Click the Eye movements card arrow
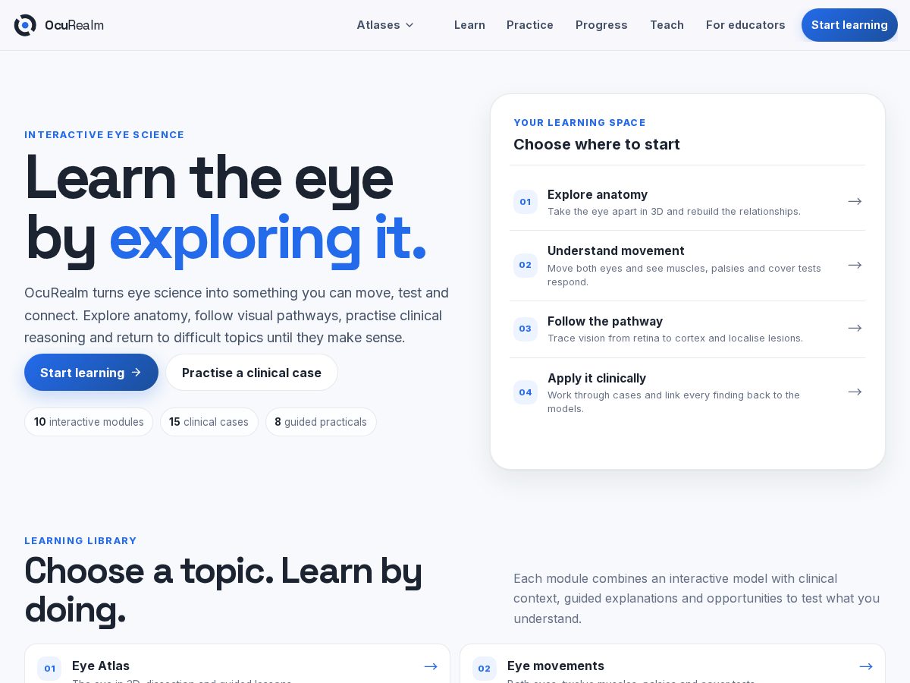The height and width of the screenshot is (683, 910). pyautogui.click(x=866, y=666)
